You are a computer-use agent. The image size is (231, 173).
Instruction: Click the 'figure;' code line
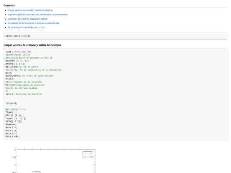[x=10, y=112]
